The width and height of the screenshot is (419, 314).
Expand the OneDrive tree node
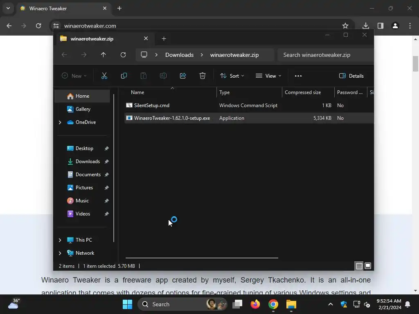pyautogui.click(x=60, y=122)
